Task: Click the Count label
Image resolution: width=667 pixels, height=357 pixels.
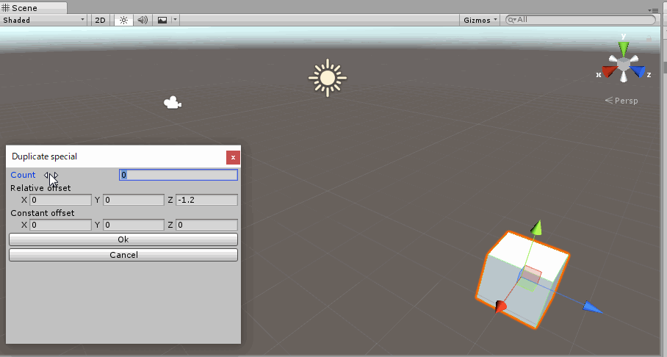Action: click(x=23, y=175)
